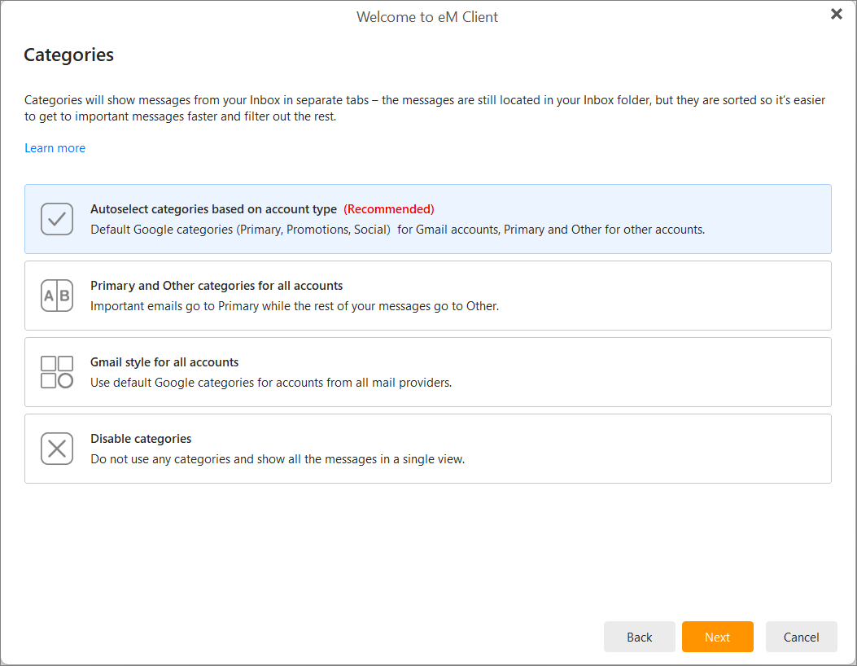
Task: Choose Primary and Other categories for all accounts
Action: [216, 286]
